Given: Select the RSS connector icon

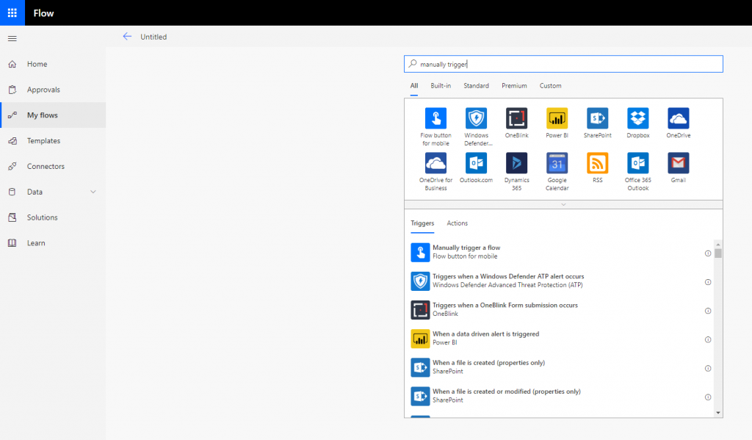Looking at the screenshot, I should tap(597, 163).
